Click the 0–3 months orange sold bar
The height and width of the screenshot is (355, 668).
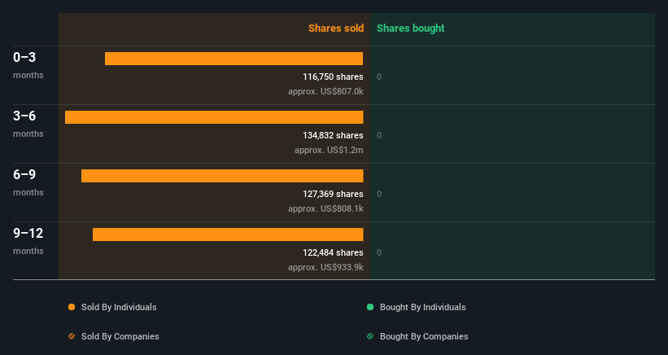point(234,59)
